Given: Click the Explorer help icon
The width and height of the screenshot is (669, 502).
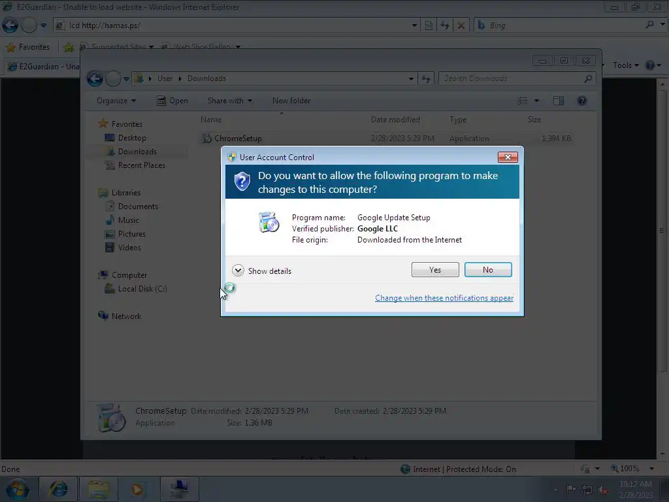Looking at the screenshot, I should click(582, 101).
